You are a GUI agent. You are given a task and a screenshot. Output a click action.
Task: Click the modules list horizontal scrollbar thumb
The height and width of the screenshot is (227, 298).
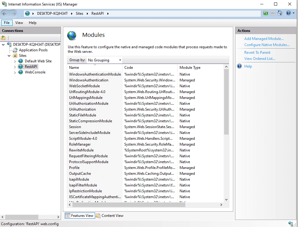(x=129, y=205)
